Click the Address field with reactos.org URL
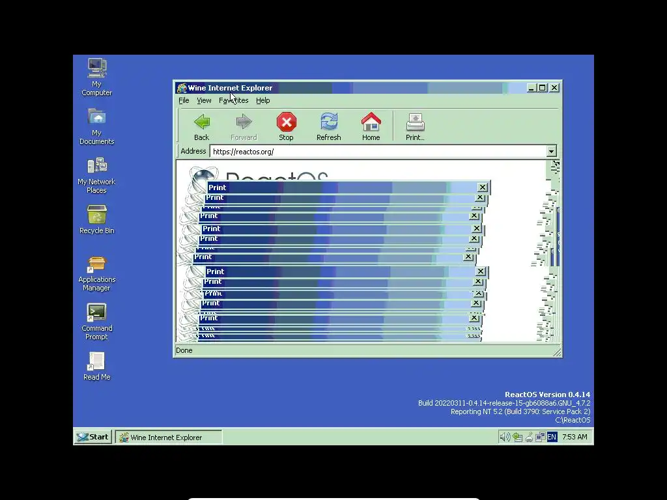Image resolution: width=667 pixels, height=500 pixels. [x=378, y=151]
